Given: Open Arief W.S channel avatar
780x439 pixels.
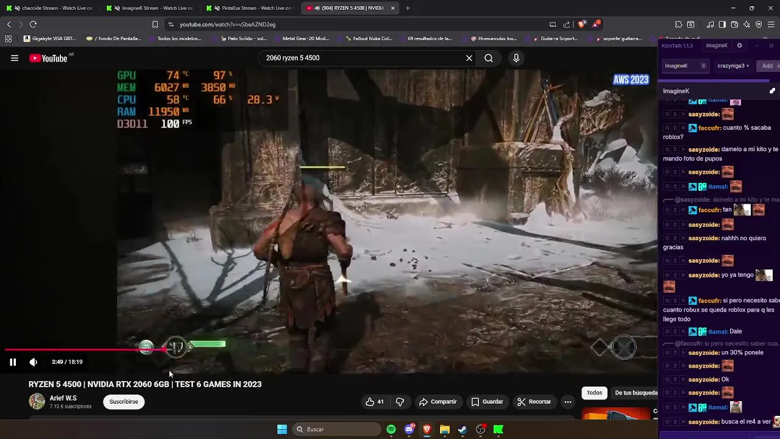Looking at the screenshot, I should pos(37,401).
